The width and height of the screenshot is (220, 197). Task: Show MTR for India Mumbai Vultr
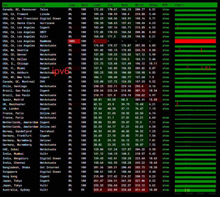point(166,154)
